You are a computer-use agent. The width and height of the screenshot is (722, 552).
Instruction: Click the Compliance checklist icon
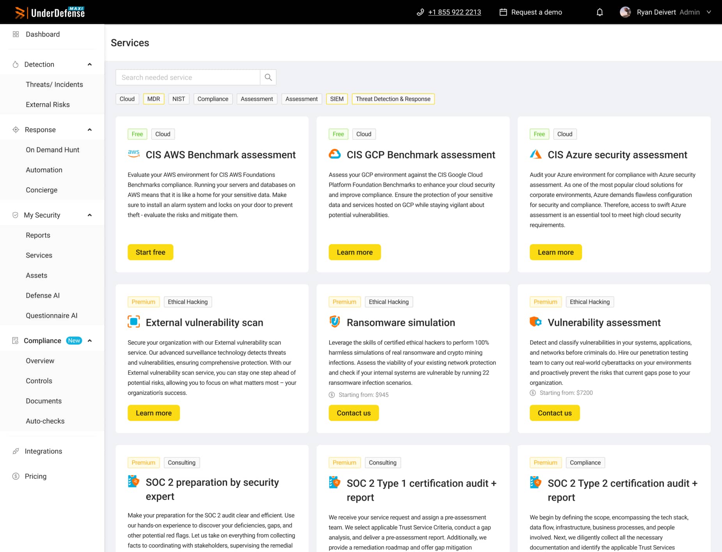[x=15, y=341]
